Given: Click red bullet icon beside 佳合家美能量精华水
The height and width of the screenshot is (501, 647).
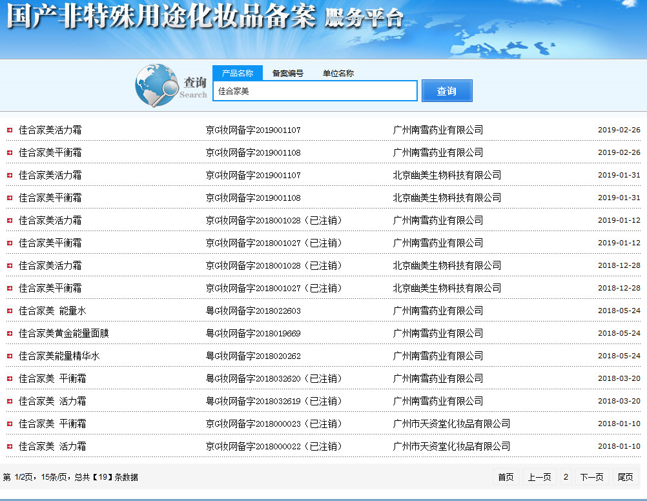Looking at the screenshot, I should pyautogui.click(x=9, y=356).
